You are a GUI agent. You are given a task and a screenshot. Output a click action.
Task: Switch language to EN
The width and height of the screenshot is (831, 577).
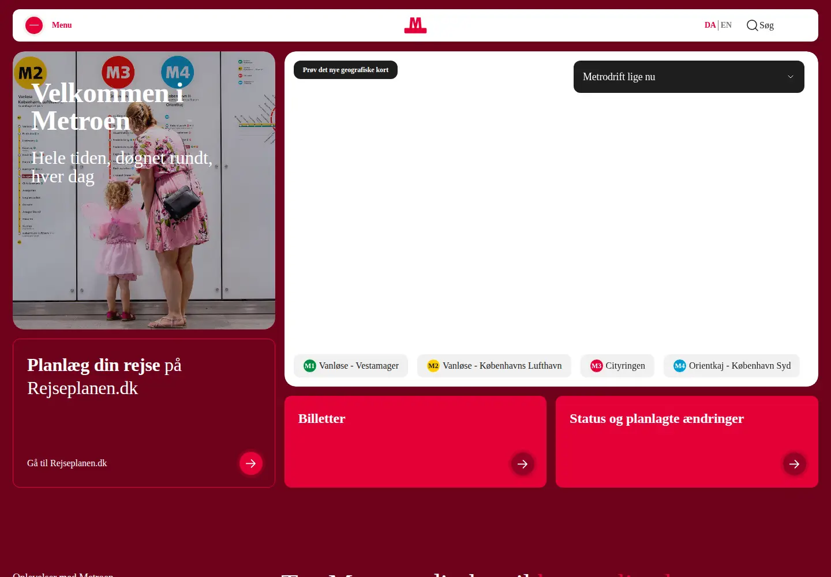point(726,25)
